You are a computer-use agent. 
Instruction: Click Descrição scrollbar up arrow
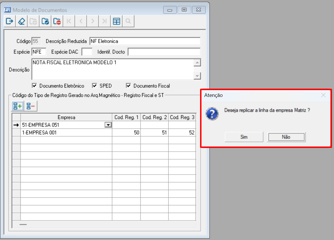click(x=197, y=63)
